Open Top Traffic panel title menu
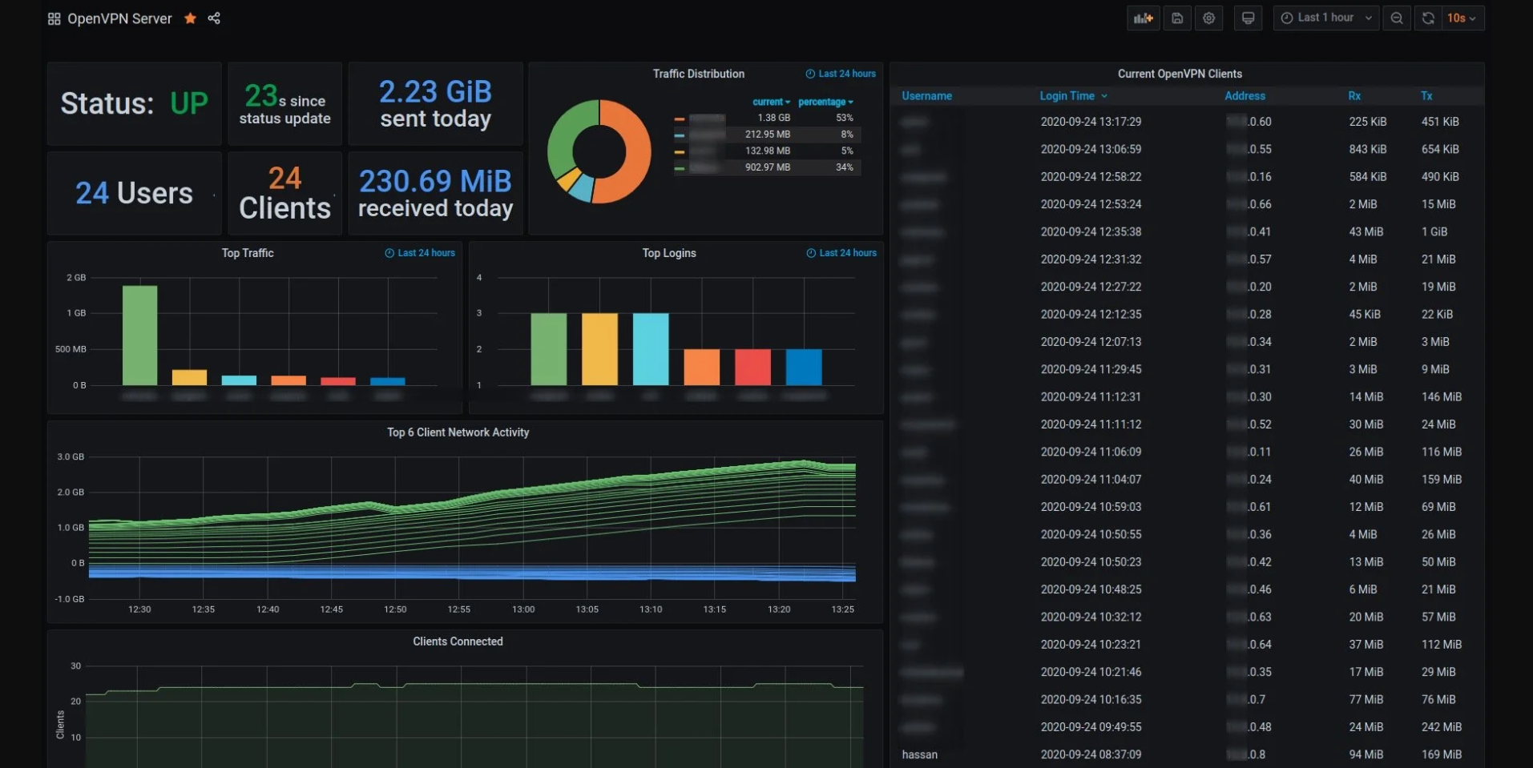 click(248, 253)
